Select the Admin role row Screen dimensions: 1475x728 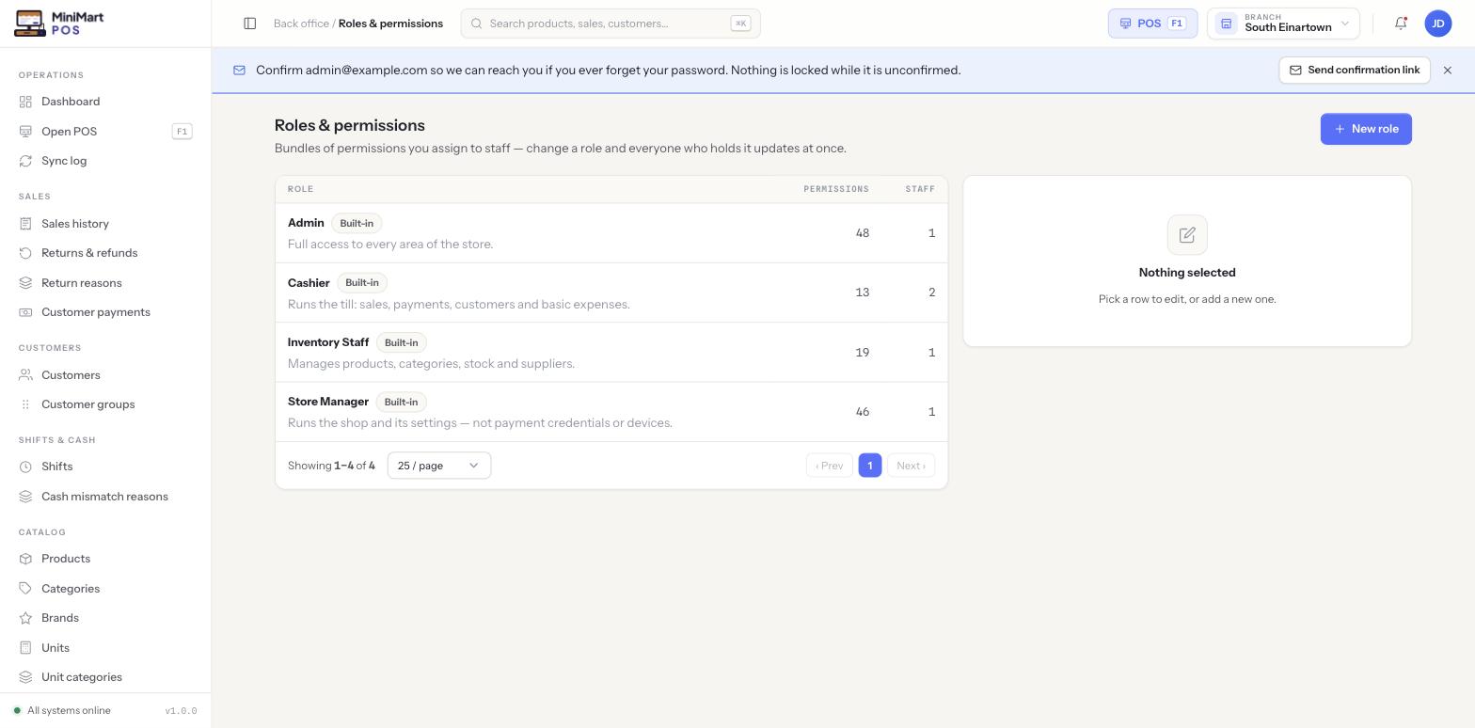[611, 233]
